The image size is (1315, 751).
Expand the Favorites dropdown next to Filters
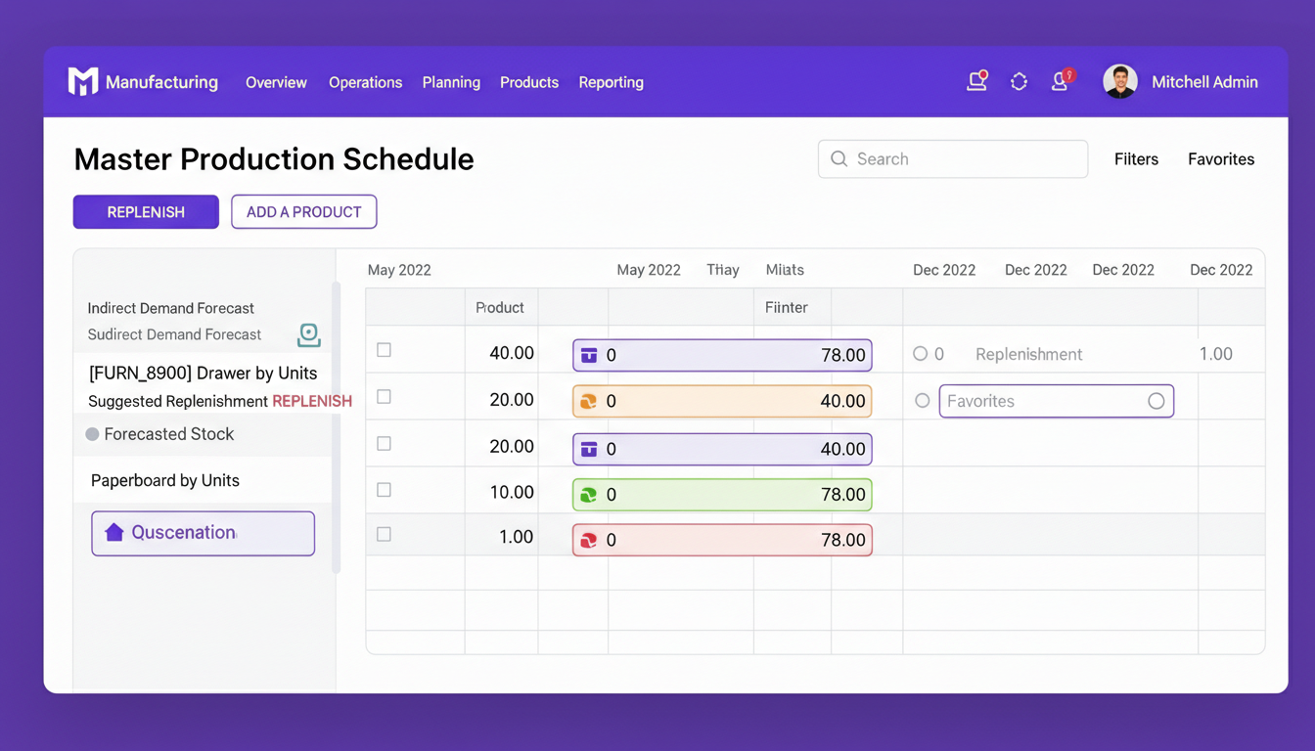(x=1220, y=159)
